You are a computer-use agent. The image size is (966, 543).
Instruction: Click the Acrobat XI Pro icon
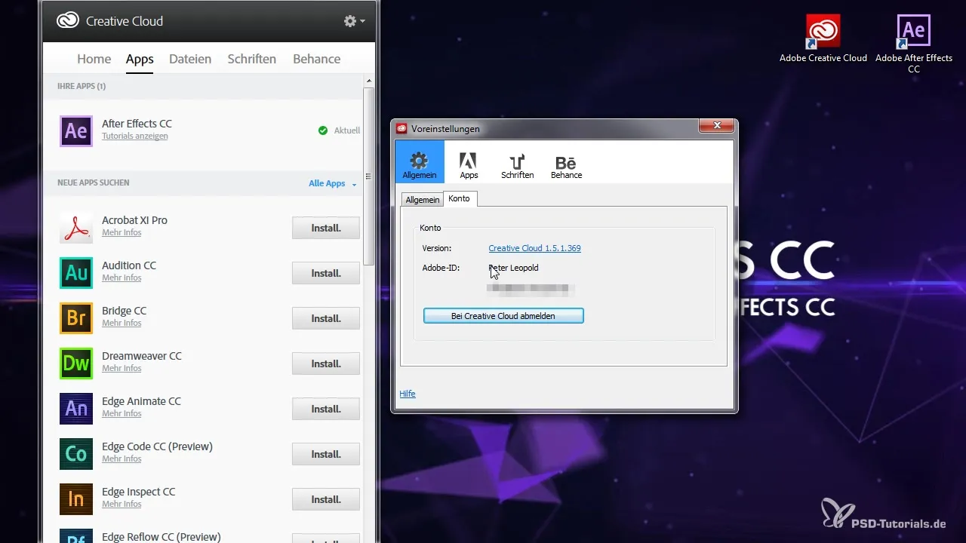(x=76, y=228)
